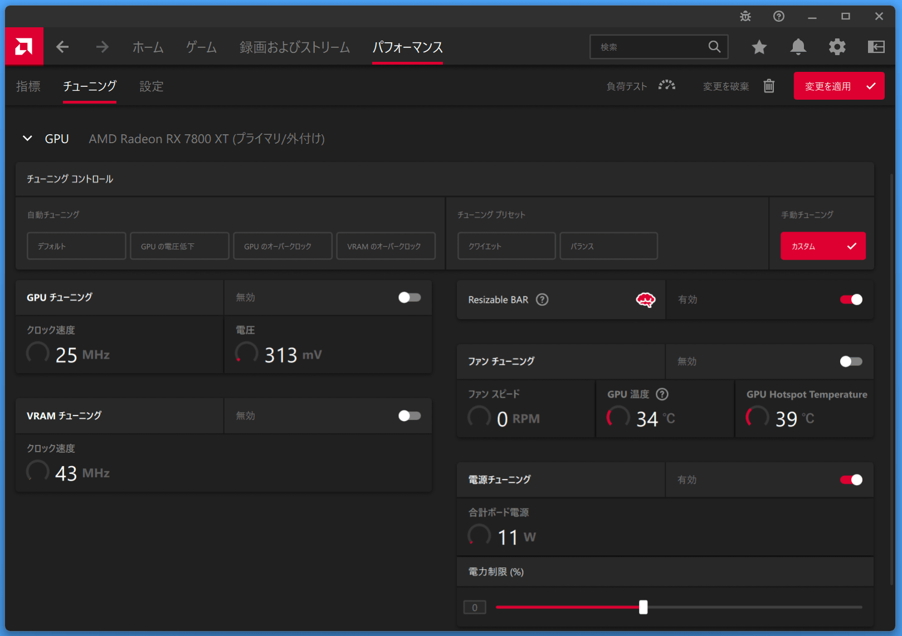
Task: Go back with the left arrow
Action: click(x=62, y=47)
